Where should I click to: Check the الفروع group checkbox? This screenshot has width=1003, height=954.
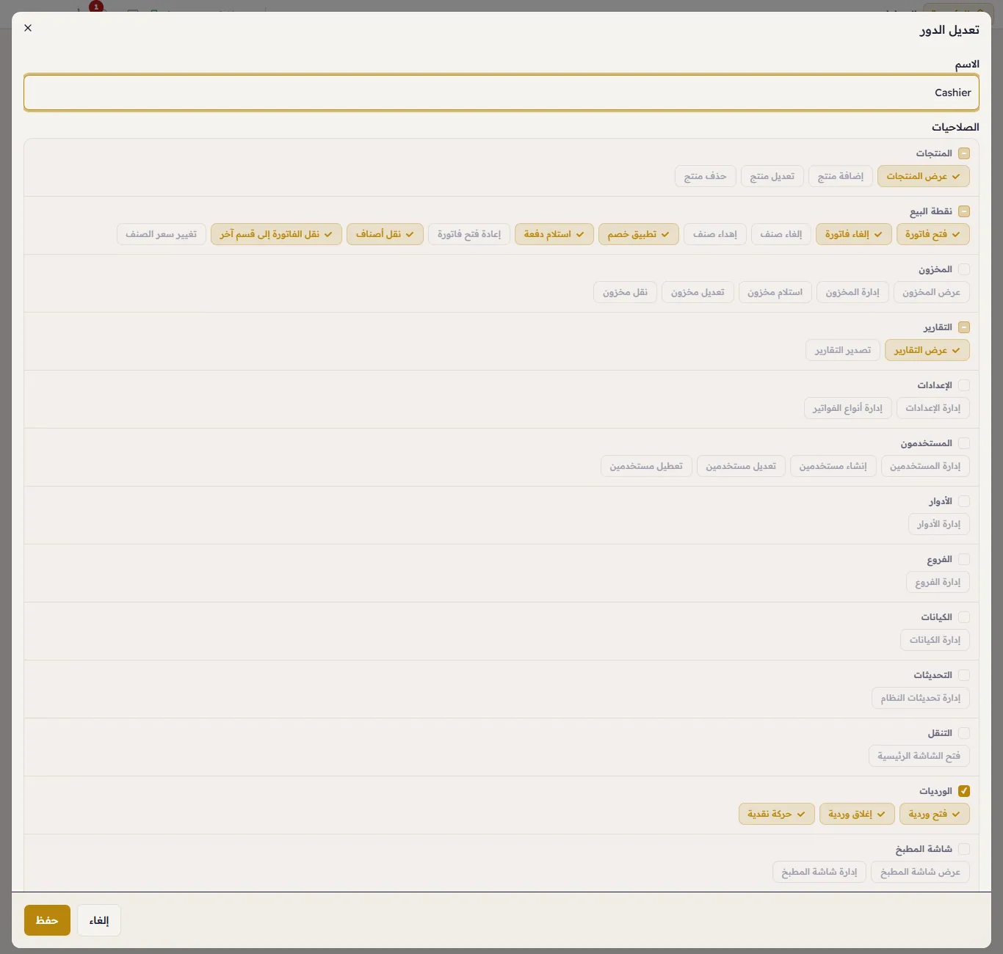coord(964,559)
